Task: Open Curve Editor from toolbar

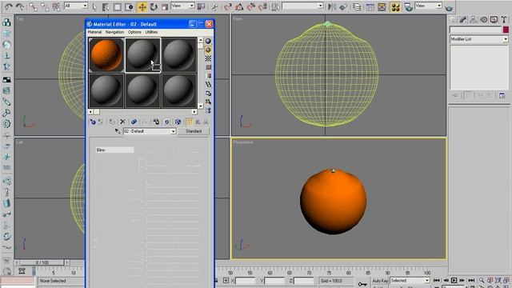Action: (x=370, y=6)
